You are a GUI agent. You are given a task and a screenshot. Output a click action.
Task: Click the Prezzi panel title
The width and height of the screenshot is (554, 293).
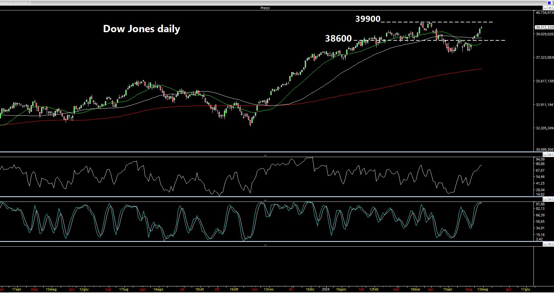(265, 8)
